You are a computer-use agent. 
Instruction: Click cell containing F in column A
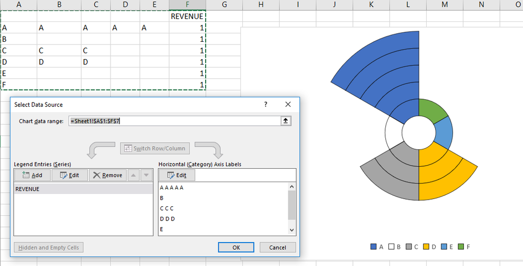pyautogui.click(x=19, y=85)
